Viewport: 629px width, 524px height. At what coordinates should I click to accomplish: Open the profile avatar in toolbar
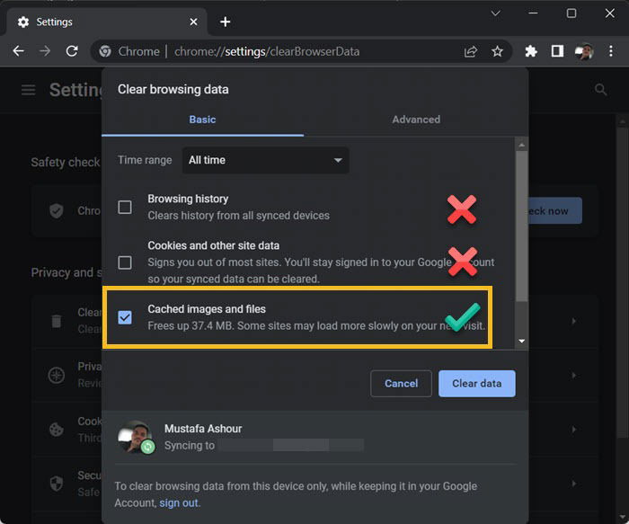pyautogui.click(x=584, y=51)
